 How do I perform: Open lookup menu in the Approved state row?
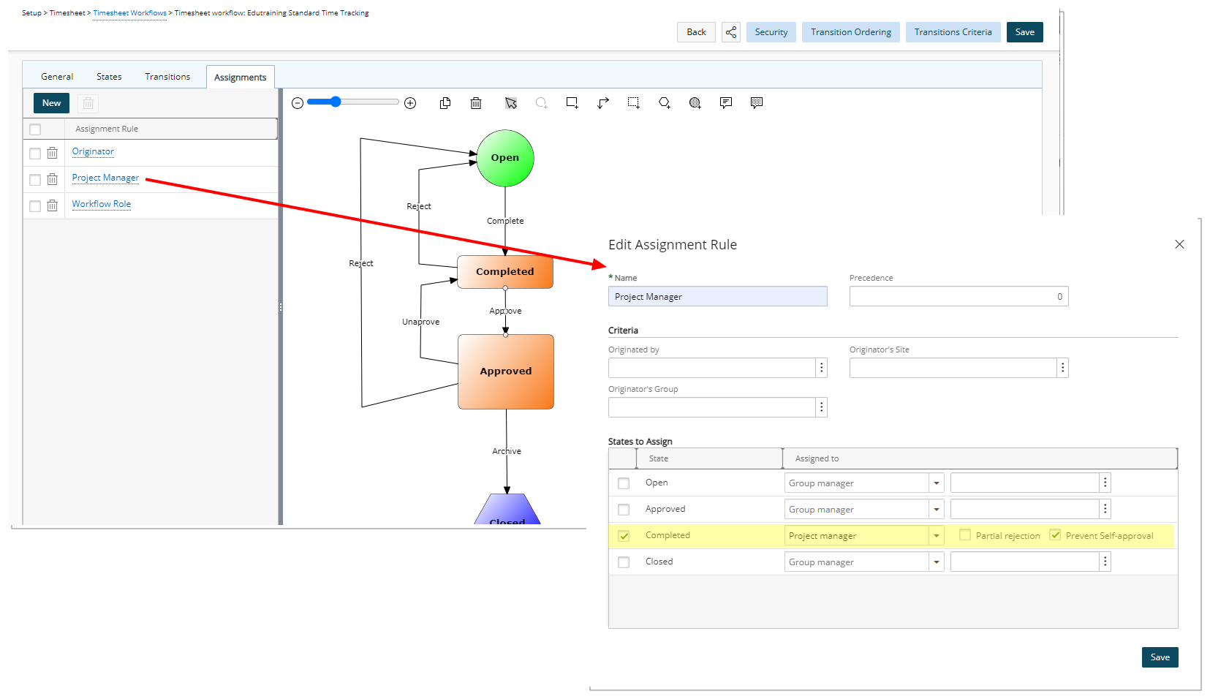pyautogui.click(x=1105, y=509)
